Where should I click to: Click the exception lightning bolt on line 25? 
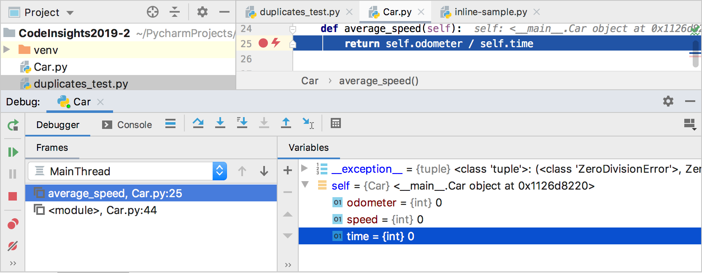(276, 43)
